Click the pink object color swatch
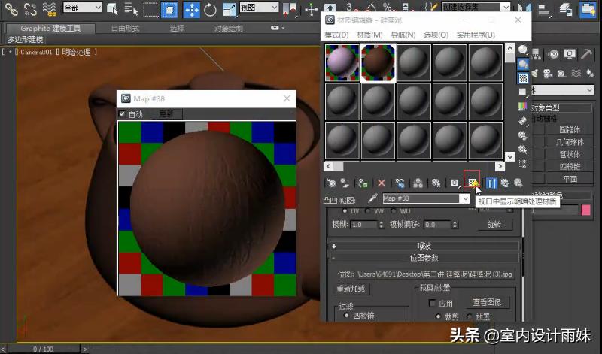The height and width of the screenshot is (354, 602). [x=585, y=210]
